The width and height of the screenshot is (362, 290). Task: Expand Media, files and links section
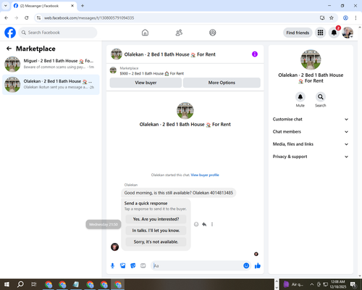[x=311, y=144]
